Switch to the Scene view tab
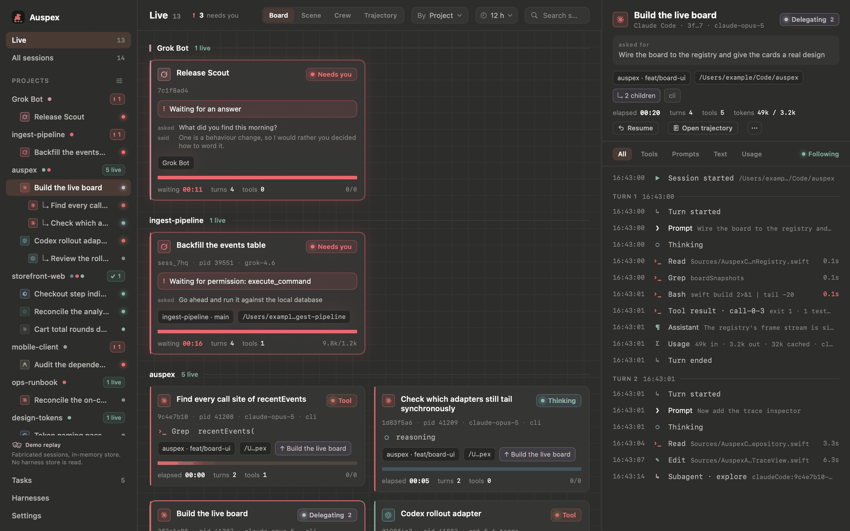 (x=311, y=15)
